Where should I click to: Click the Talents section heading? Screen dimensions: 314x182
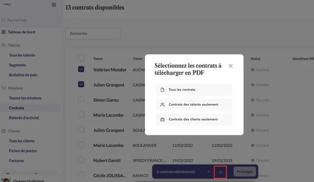point(14,45)
